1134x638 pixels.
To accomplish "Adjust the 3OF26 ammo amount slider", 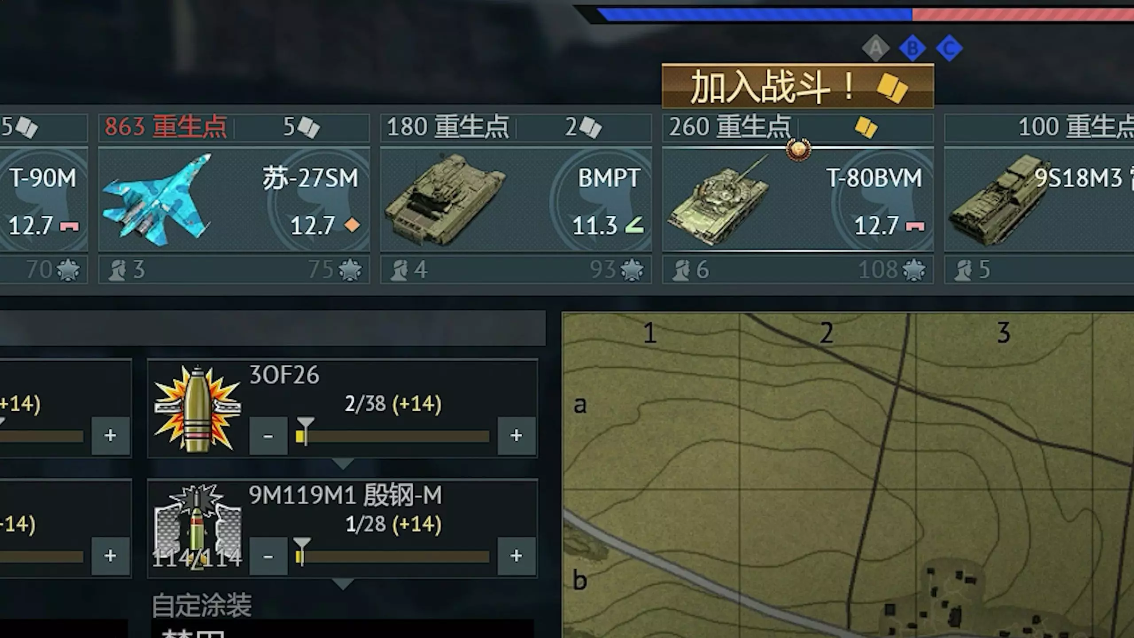I will [392, 436].
